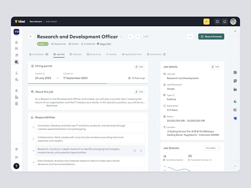The image size is (251, 188).
Task: Switch to the Calendar tab
Action: coord(76,54)
